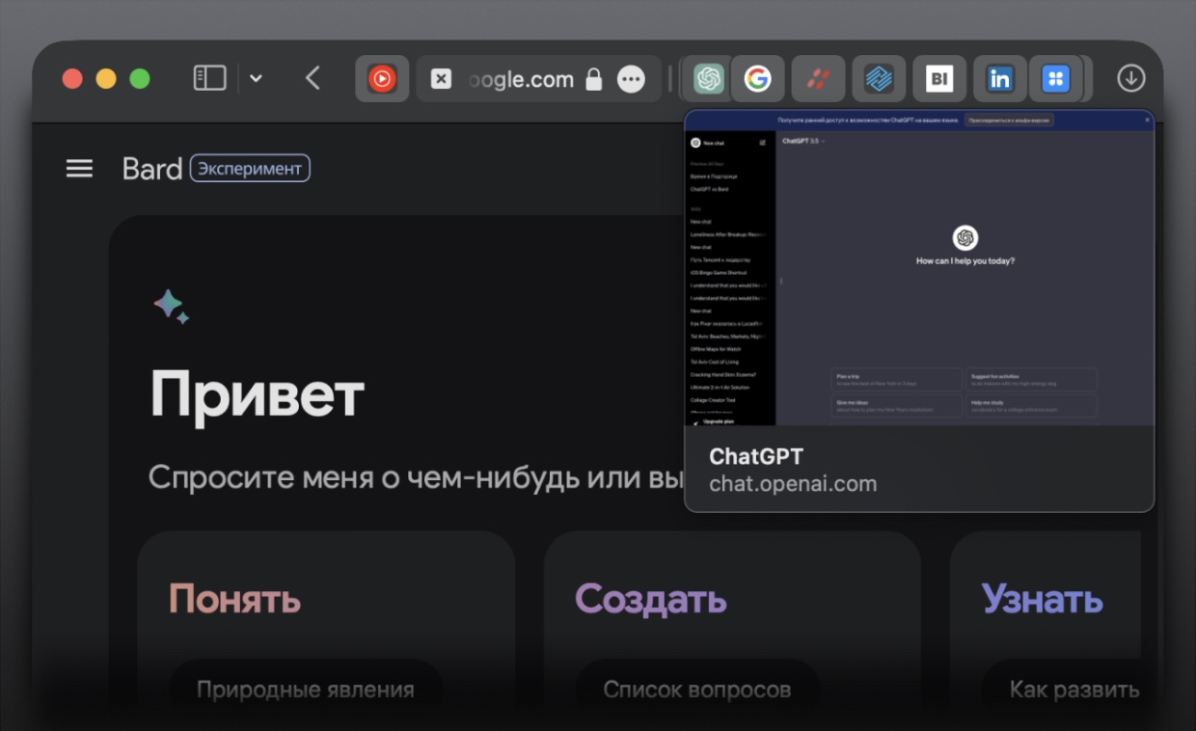The height and width of the screenshot is (731, 1196).
Task: Click the chat.openai.com URL in preview
Action: (x=793, y=484)
